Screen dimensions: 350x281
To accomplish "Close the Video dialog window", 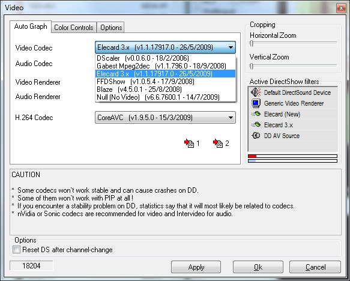I will (341, 8).
